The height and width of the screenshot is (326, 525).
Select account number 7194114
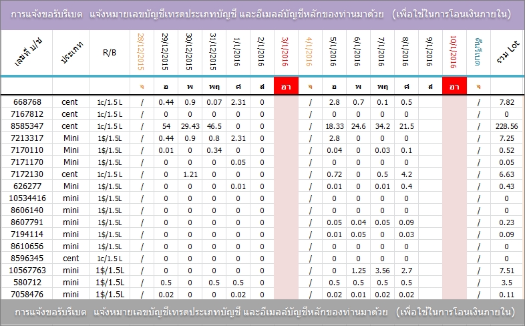pos(27,234)
